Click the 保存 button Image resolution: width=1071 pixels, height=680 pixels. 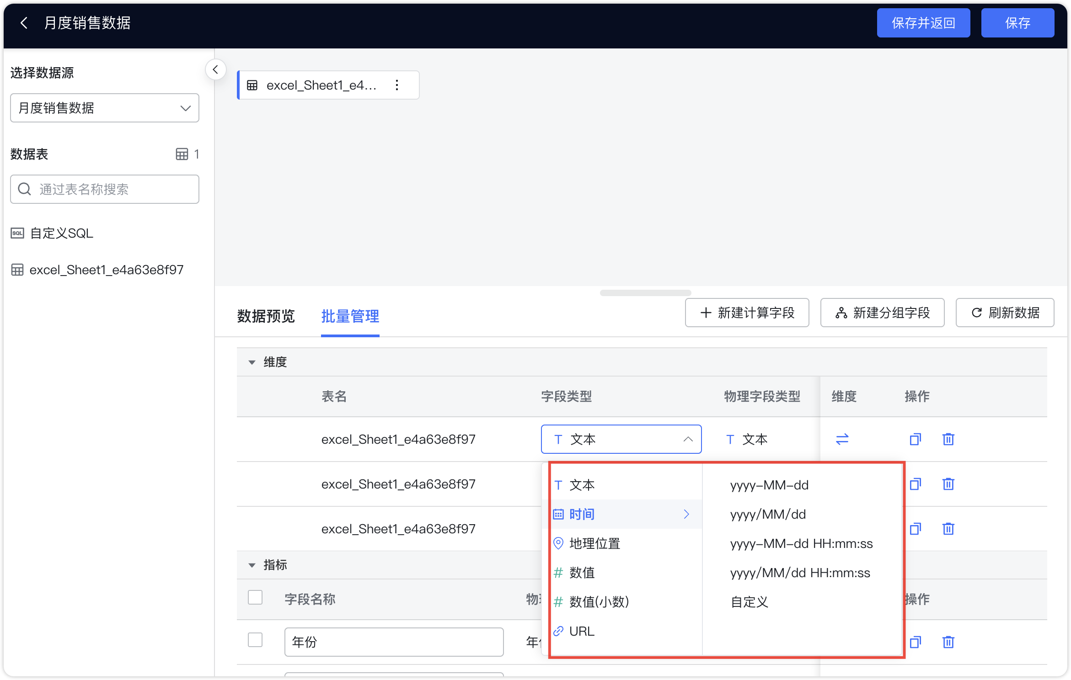click(x=1017, y=23)
